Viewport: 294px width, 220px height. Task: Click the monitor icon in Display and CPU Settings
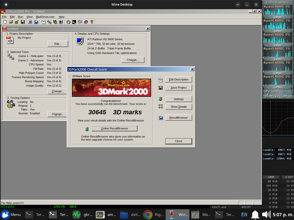pyautogui.click(x=80, y=41)
